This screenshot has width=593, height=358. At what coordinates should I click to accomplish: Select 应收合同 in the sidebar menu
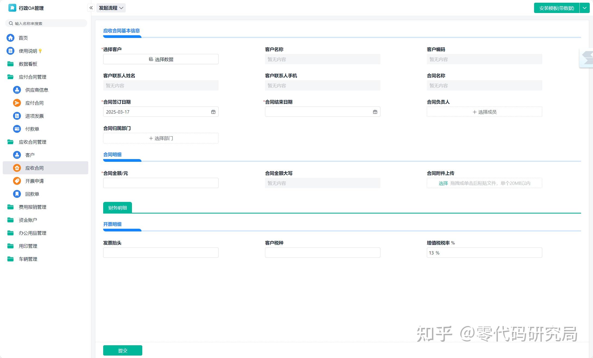tap(35, 168)
